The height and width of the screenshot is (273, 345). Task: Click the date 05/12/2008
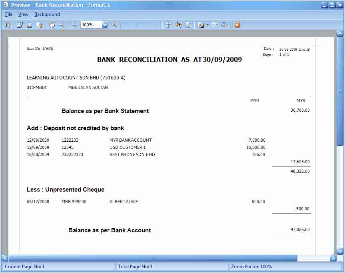[x=38, y=202]
